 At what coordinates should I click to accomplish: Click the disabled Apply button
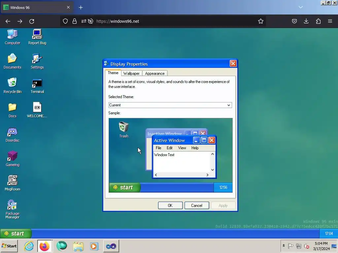(x=223, y=206)
